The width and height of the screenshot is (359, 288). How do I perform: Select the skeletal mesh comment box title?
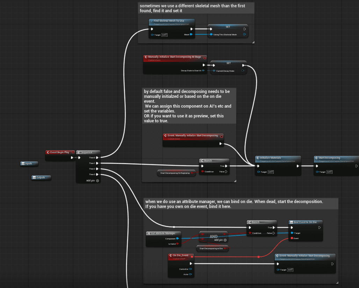(x=192, y=8)
